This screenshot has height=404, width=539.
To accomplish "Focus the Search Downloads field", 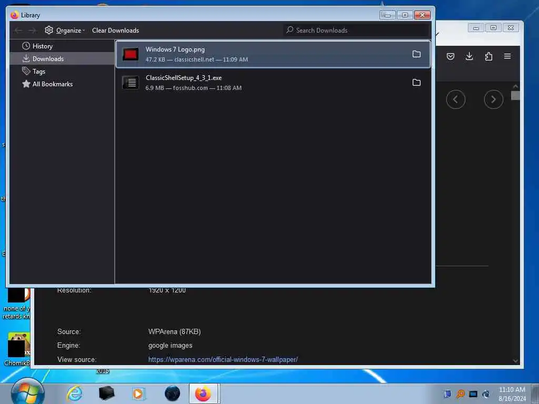I will coord(356,30).
